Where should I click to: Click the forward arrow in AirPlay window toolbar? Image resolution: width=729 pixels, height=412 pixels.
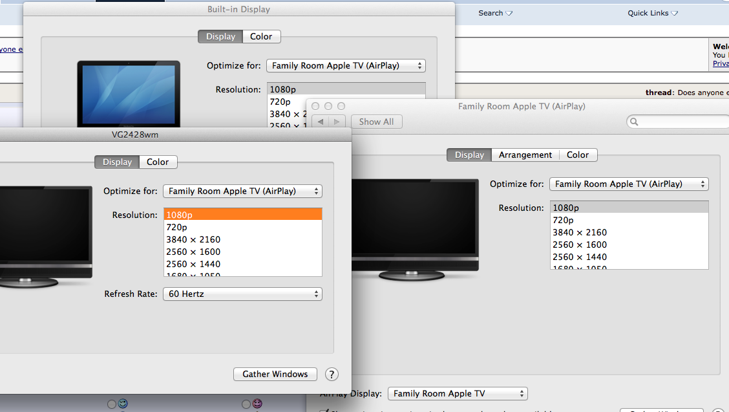pyautogui.click(x=337, y=122)
